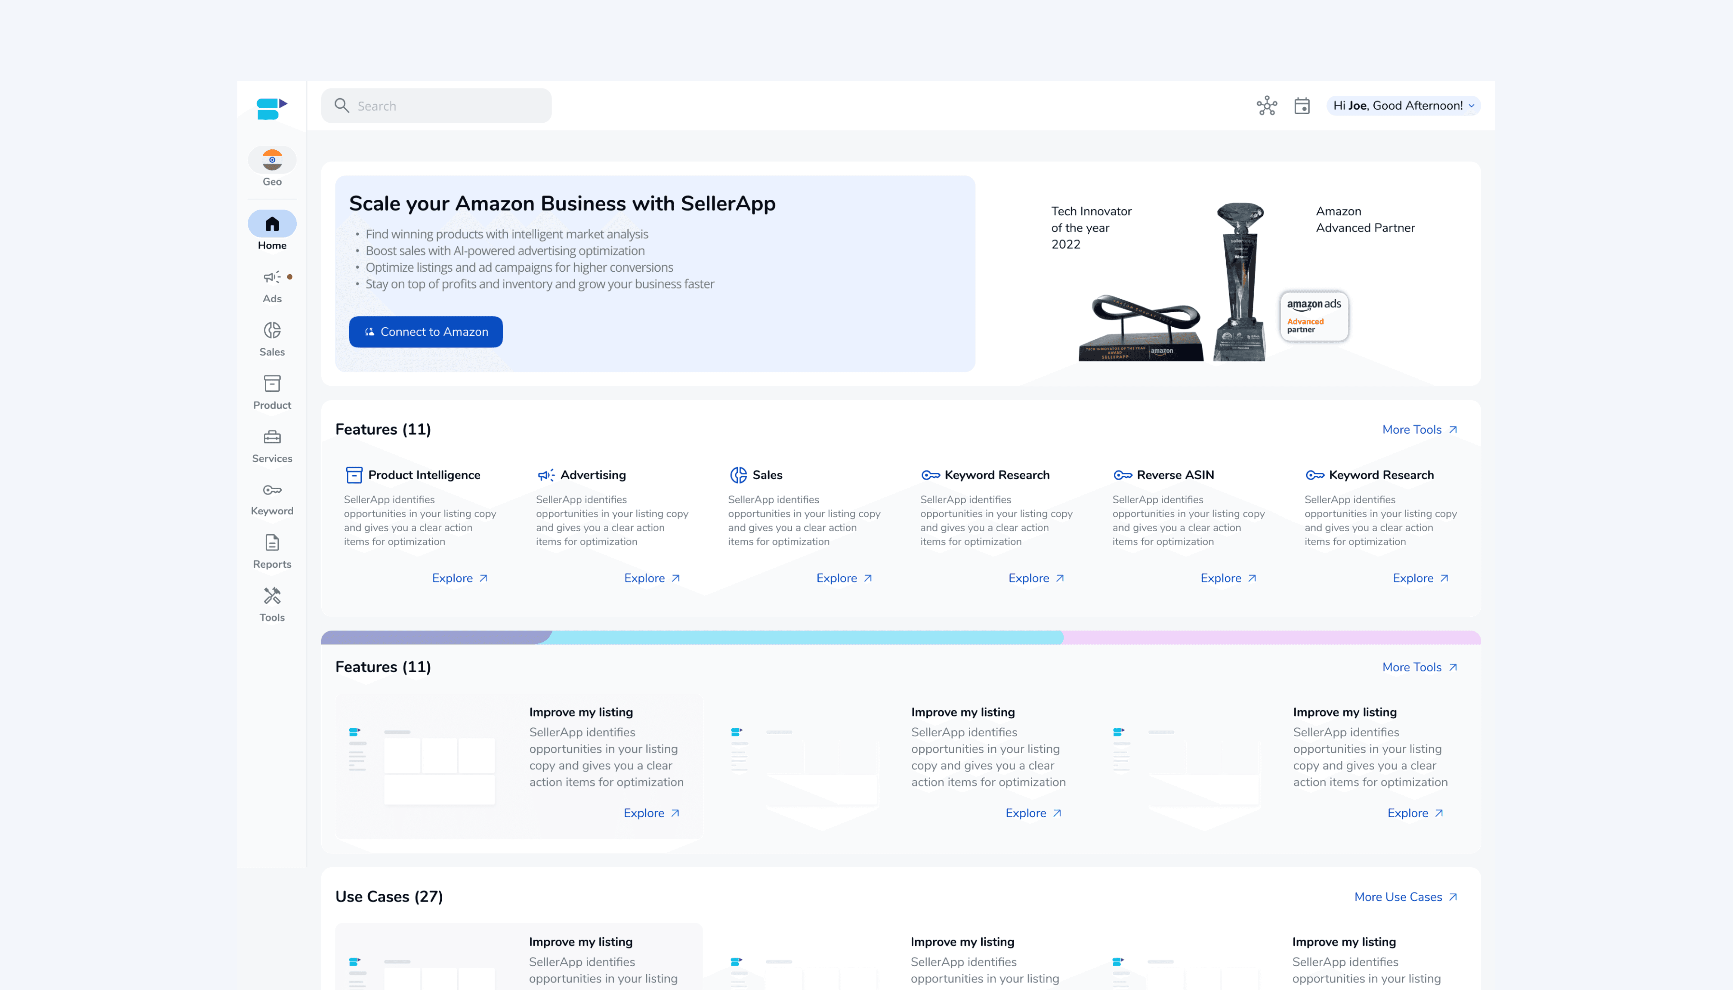Expand the Hi Joe greeting dropdown
The image size is (1733, 990).
[1403, 105]
